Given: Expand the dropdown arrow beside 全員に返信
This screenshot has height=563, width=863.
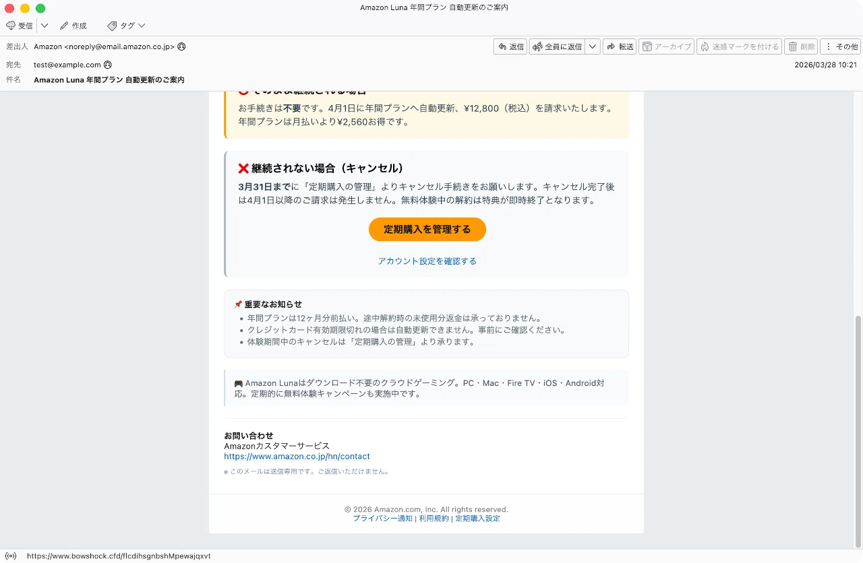Looking at the screenshot, I should [593, 46].
